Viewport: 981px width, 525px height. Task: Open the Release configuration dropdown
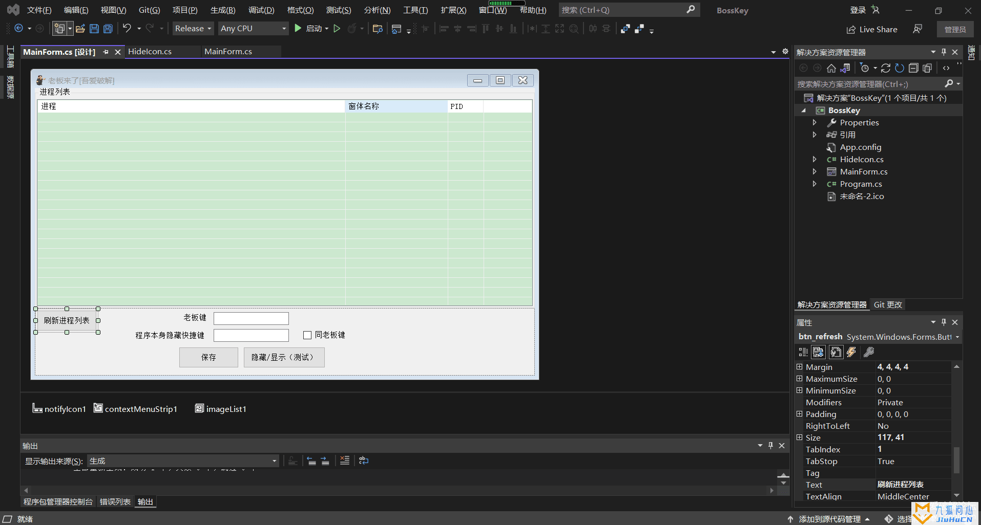click(x=193, y=29)
